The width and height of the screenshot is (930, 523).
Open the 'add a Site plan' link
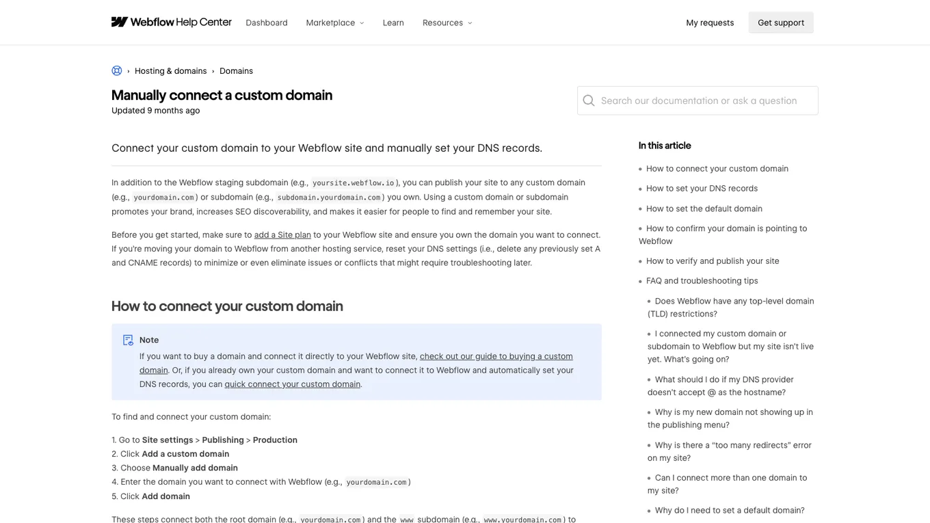point(282,234)
